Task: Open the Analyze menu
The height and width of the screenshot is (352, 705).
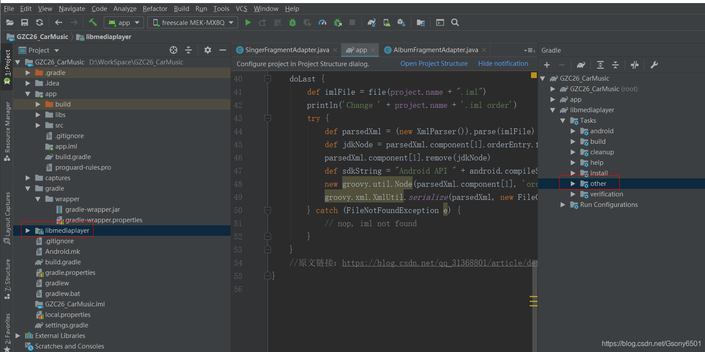Action: [125, 9]
